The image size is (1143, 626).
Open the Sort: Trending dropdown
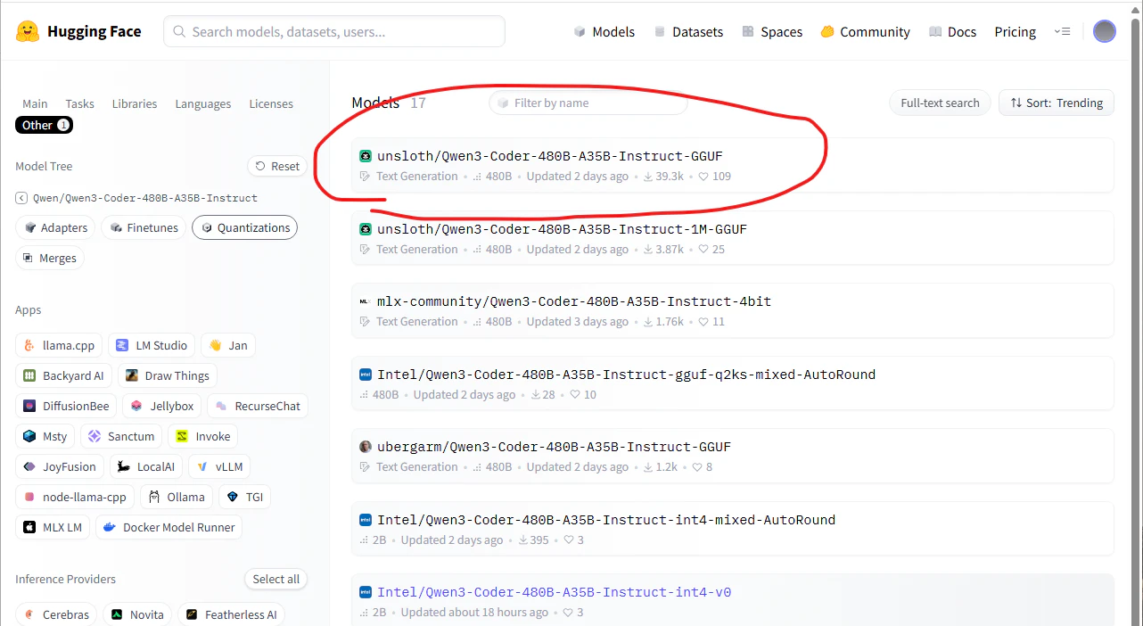click(x=1057, y=103)
